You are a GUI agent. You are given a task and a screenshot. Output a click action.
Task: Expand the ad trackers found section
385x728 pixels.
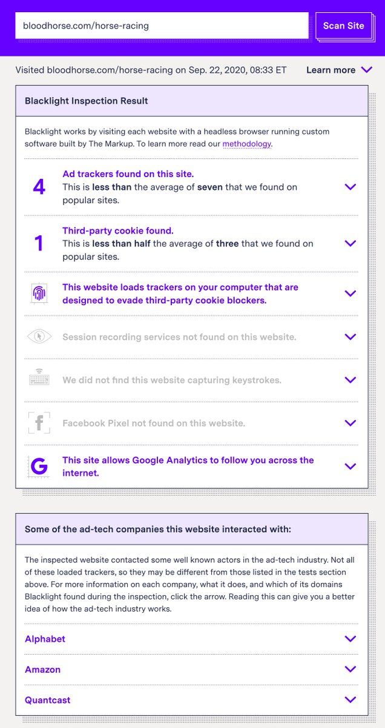[350, 187]
